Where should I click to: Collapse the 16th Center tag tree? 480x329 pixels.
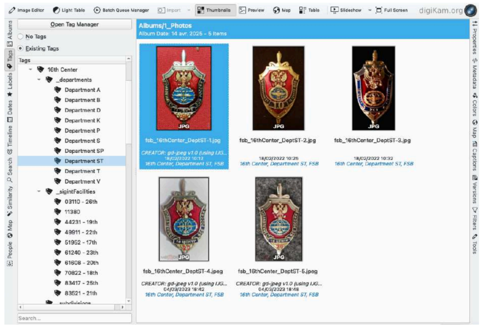(x=30, y=70)
